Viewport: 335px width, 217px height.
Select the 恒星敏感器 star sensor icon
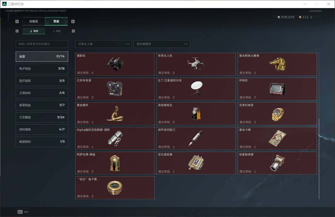point(277,163)
